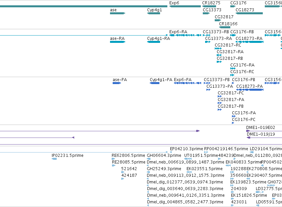This screenshot has height=207, width=282.
Task: Click the CG13373-PA protein label
Action: [220, 86]
